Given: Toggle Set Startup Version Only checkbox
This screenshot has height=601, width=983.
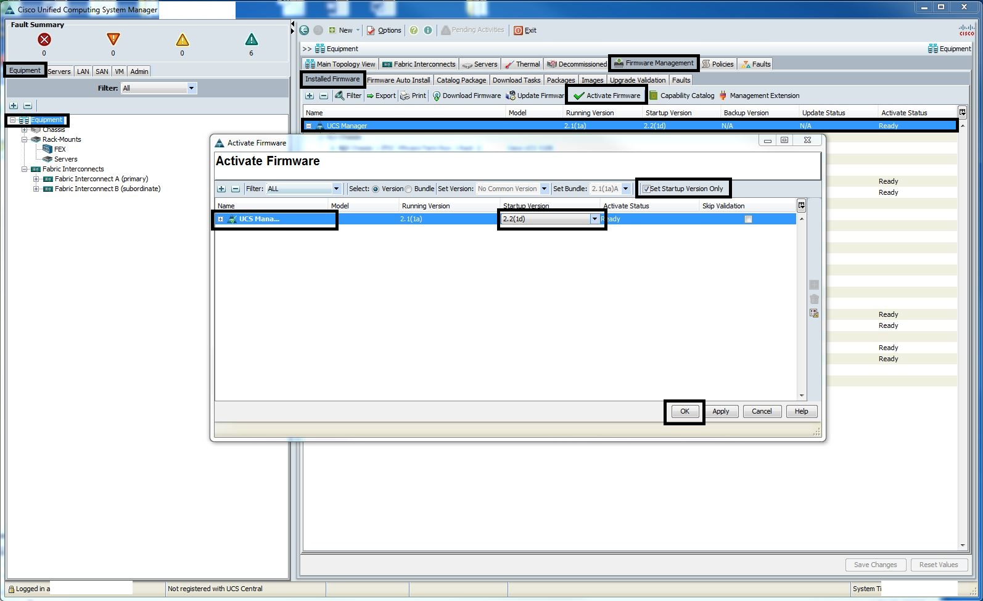Looking at the screenshot, I should (646, 189).
